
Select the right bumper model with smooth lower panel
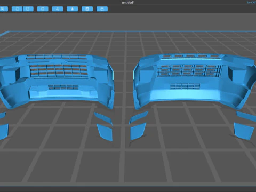click(195, 81)
